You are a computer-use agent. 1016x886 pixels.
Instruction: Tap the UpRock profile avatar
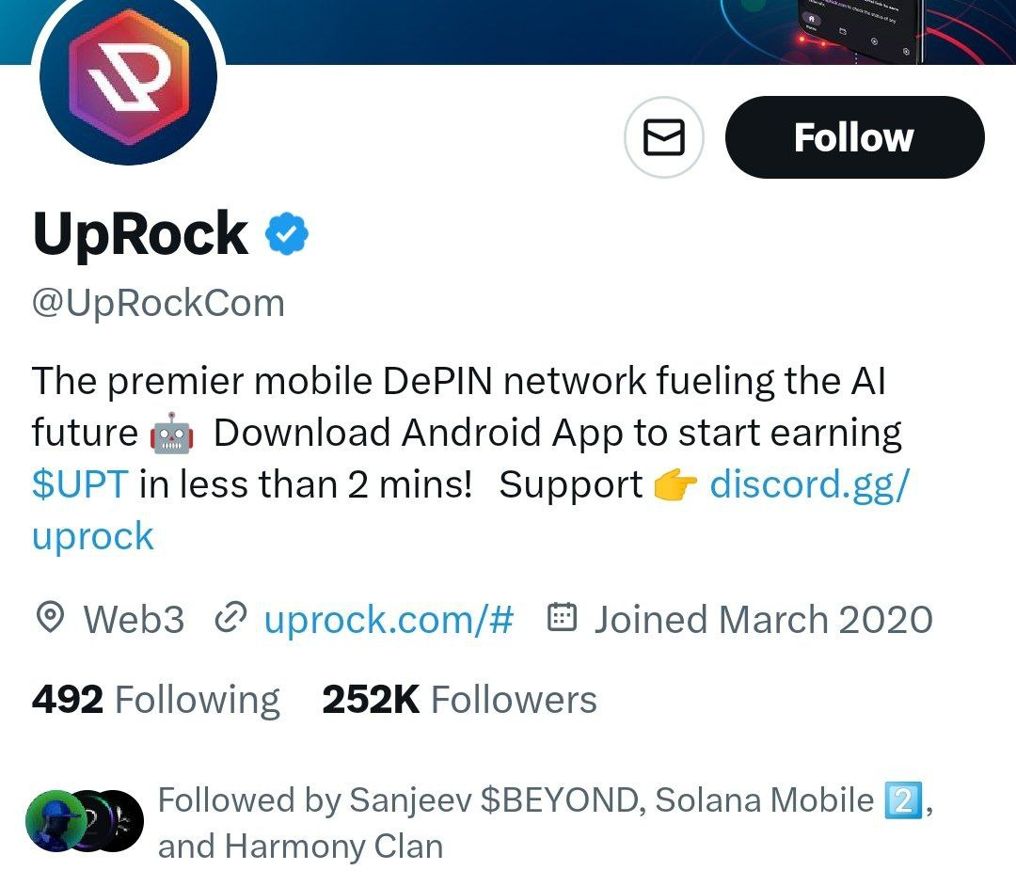point(128,76)
